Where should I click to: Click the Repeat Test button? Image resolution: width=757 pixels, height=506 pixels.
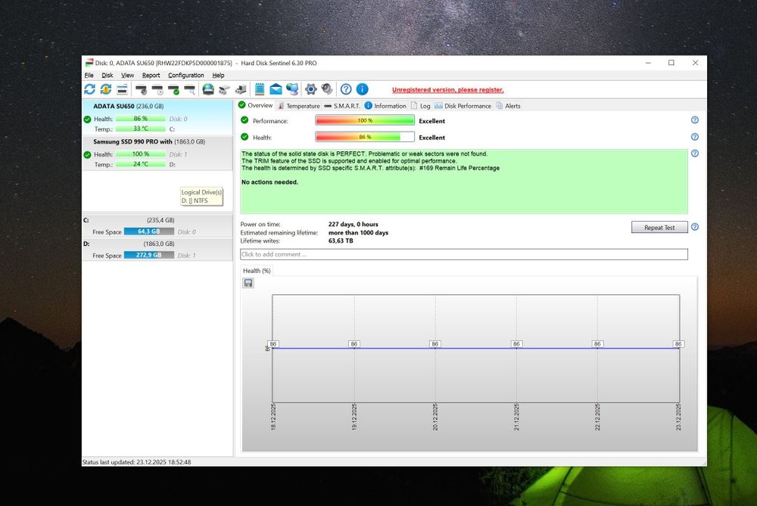point(659,227)
